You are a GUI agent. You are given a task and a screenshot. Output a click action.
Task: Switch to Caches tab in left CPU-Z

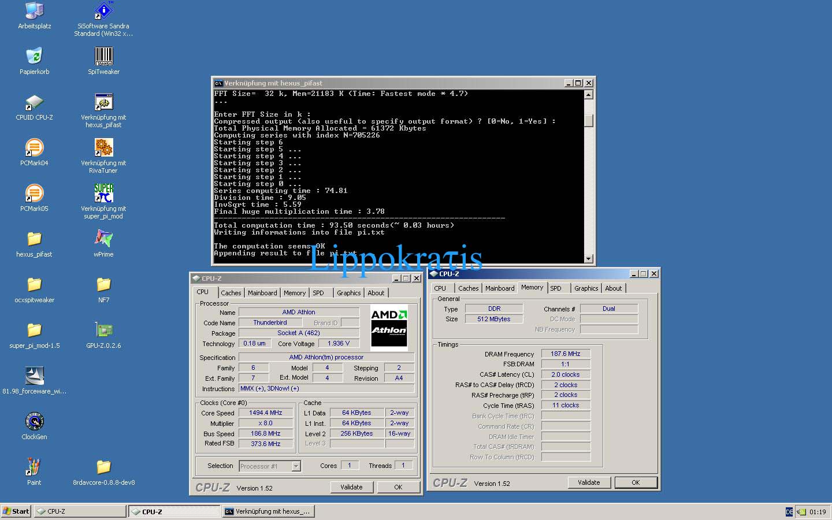click(231, 293)
